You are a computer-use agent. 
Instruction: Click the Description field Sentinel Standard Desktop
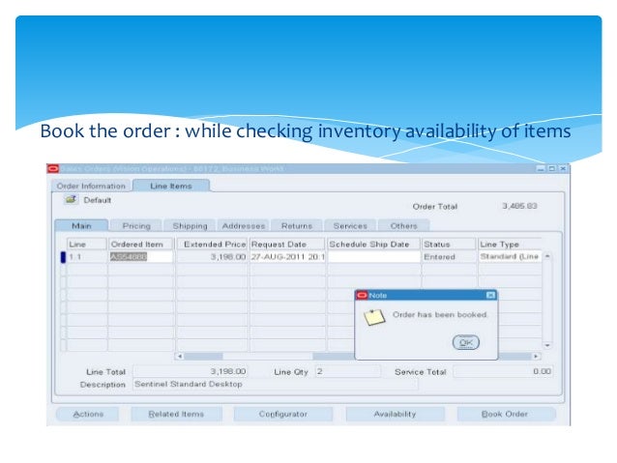[276, 384]
